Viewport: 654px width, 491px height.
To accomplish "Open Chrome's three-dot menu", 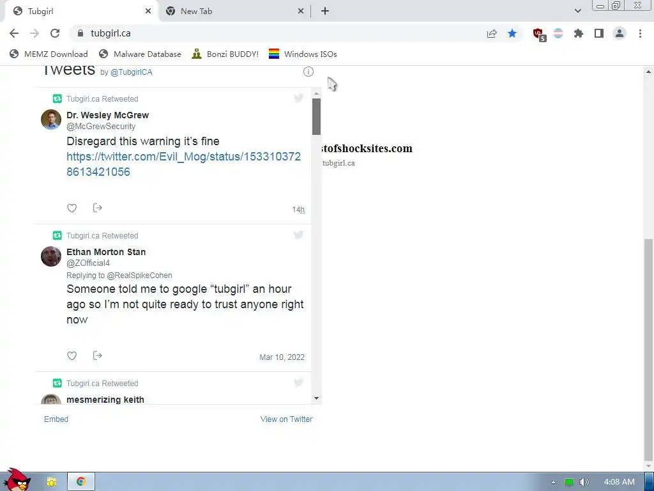I will [640, 33].
